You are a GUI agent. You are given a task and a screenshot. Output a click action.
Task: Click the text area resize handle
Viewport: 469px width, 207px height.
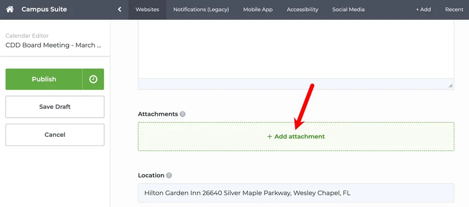450,85
